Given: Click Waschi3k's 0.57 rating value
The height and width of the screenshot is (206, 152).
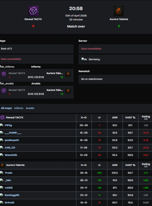Looking at the screenshot, I should coord(146,155).
